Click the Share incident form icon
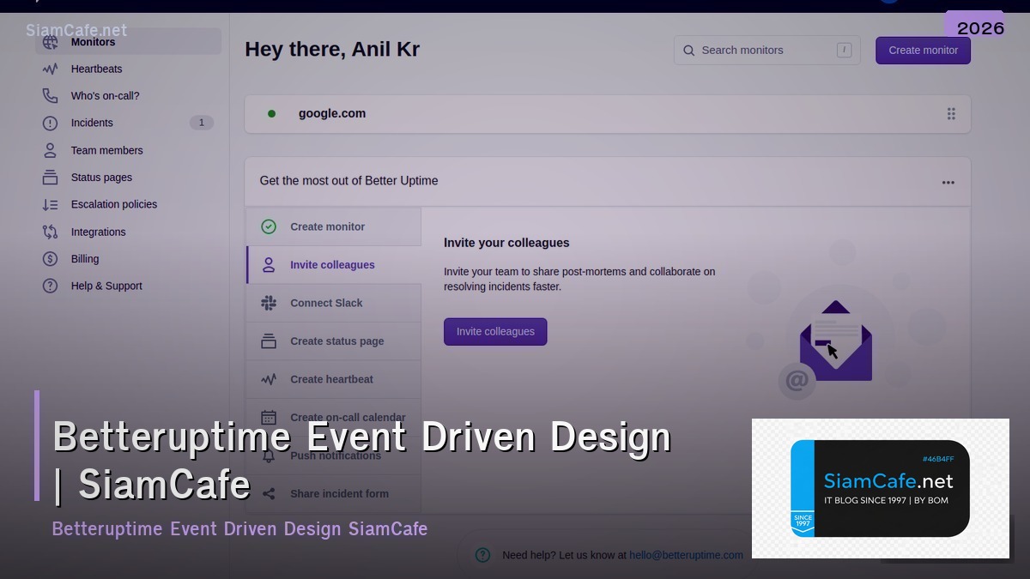 point(269,493)
